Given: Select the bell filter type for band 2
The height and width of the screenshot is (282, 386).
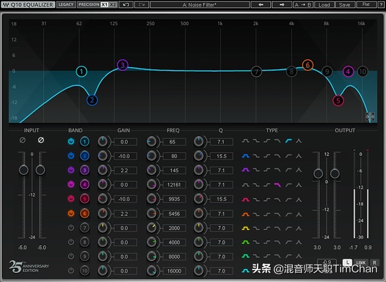Looking at the screenshot, I should tap(246, 156).
